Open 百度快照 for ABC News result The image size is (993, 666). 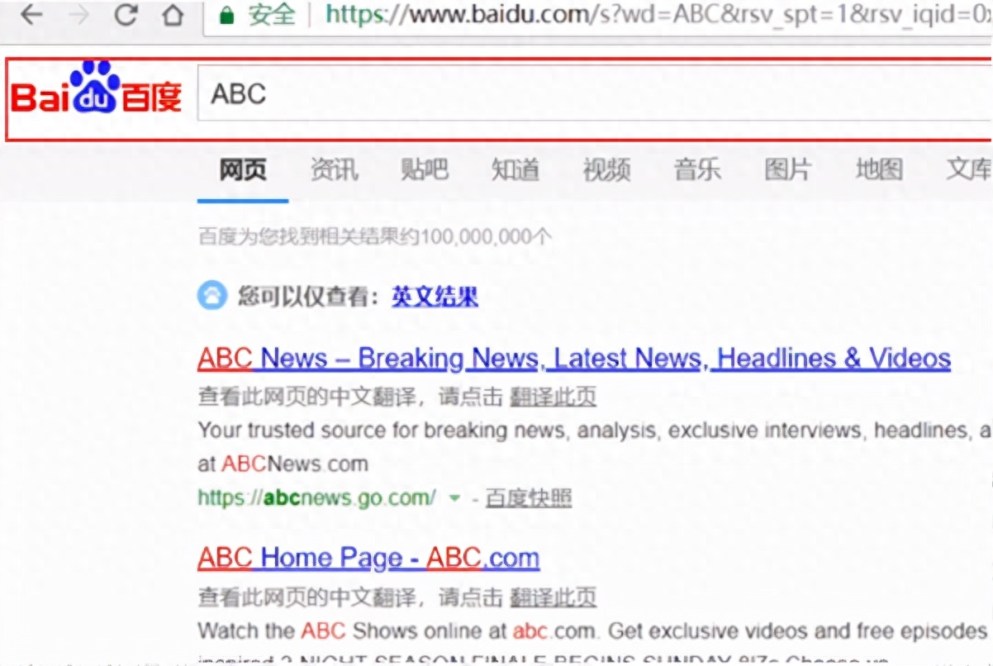pos(528,498)
